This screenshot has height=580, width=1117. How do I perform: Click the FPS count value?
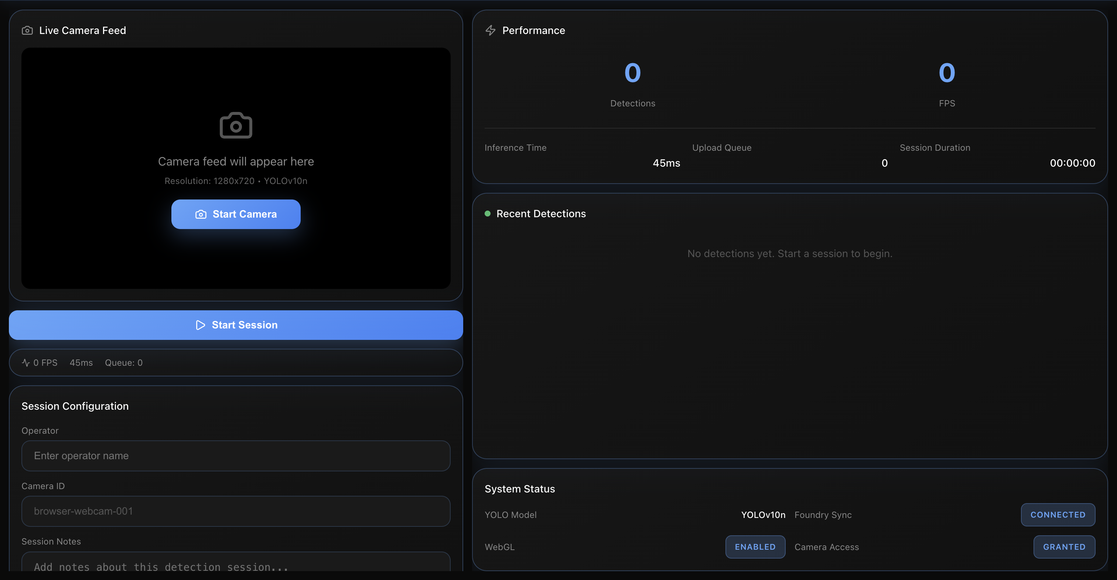(x=947, y=72)
